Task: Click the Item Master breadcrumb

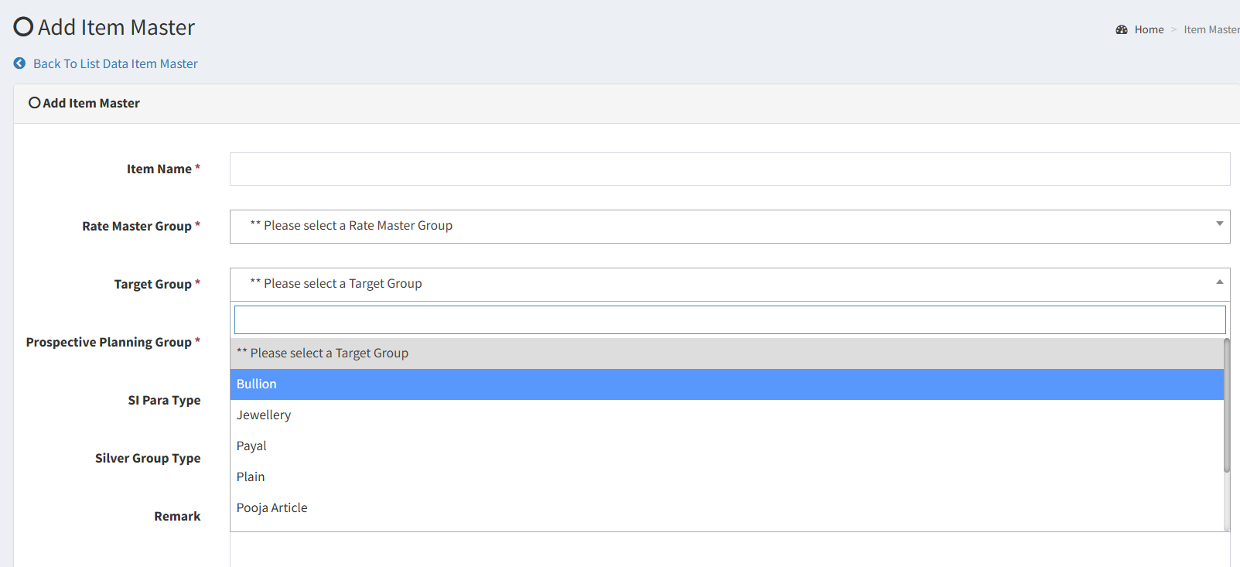Action: point(1211,29)
